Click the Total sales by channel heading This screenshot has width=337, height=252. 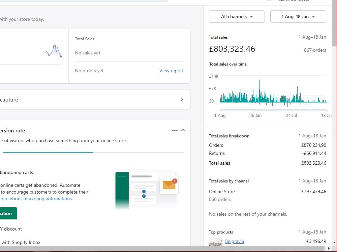pos(229,181)
